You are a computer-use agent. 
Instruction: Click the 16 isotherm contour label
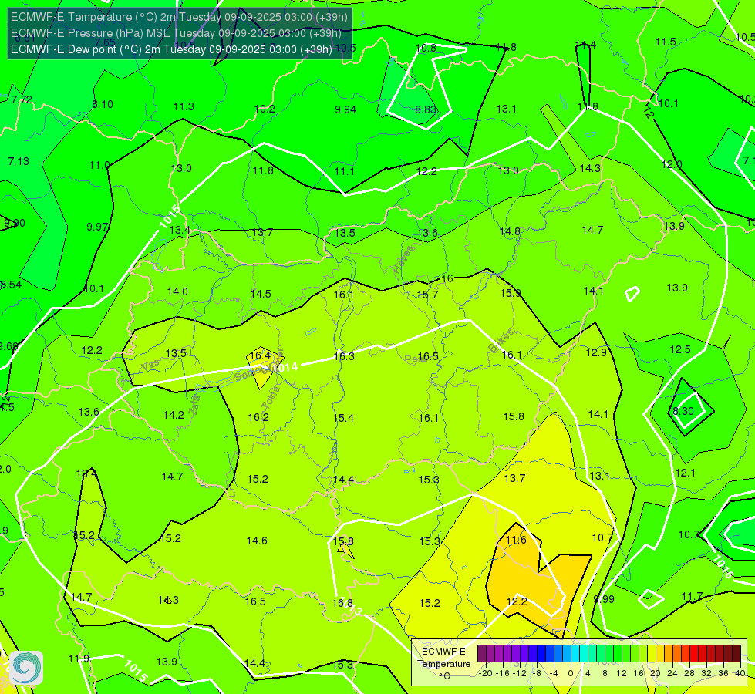447,278
